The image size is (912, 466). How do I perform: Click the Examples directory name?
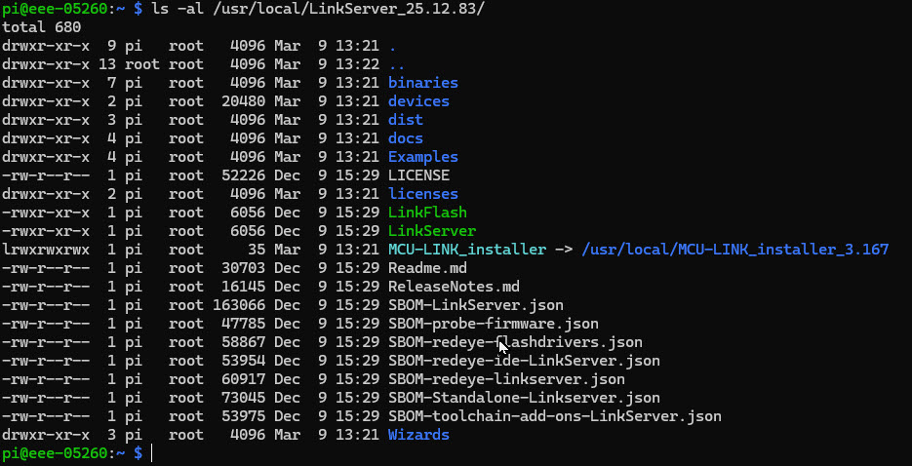[422, 157]
